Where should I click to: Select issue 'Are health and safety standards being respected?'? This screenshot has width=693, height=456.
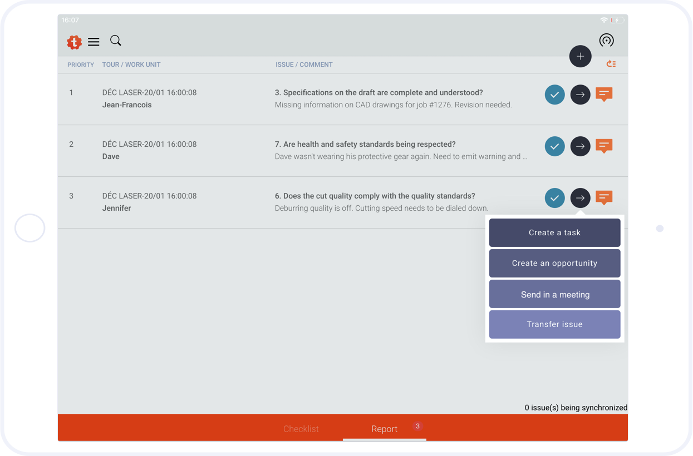[365, 144]
